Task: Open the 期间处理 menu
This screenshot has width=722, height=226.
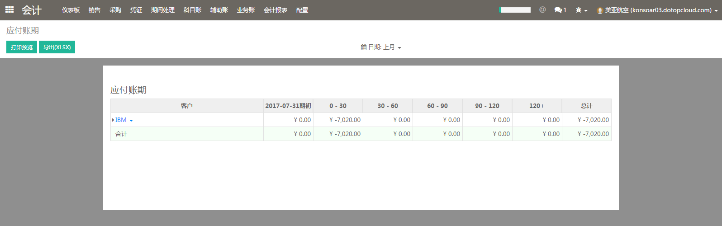Action: point(163,10)
